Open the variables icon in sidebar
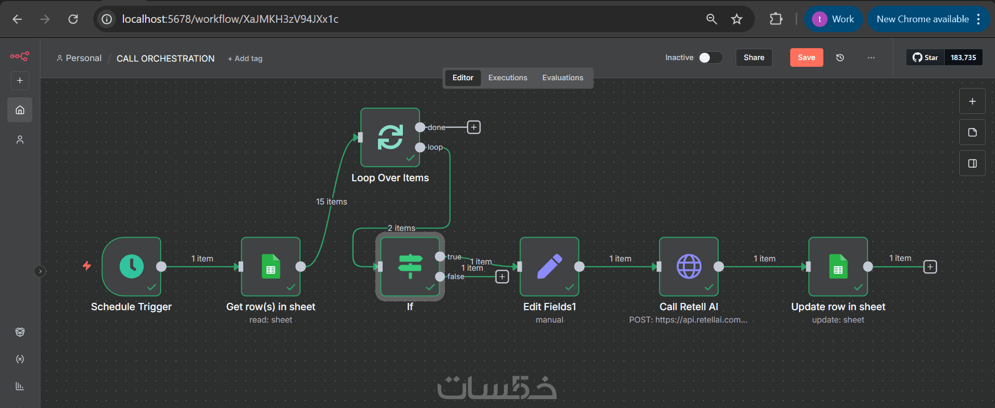The width and height of the screenshot is (995, 408). (x=20, y=359)
